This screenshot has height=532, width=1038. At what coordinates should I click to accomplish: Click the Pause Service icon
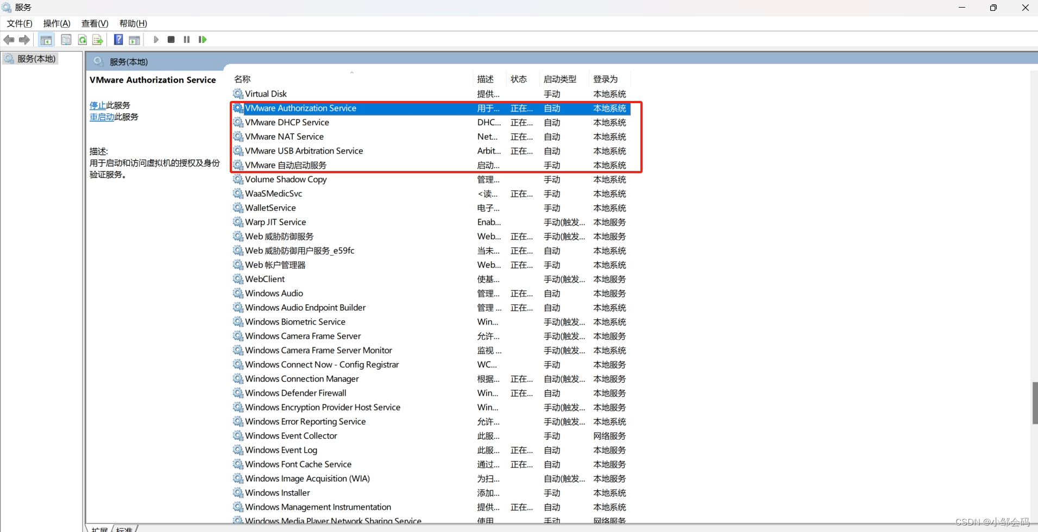187,40
